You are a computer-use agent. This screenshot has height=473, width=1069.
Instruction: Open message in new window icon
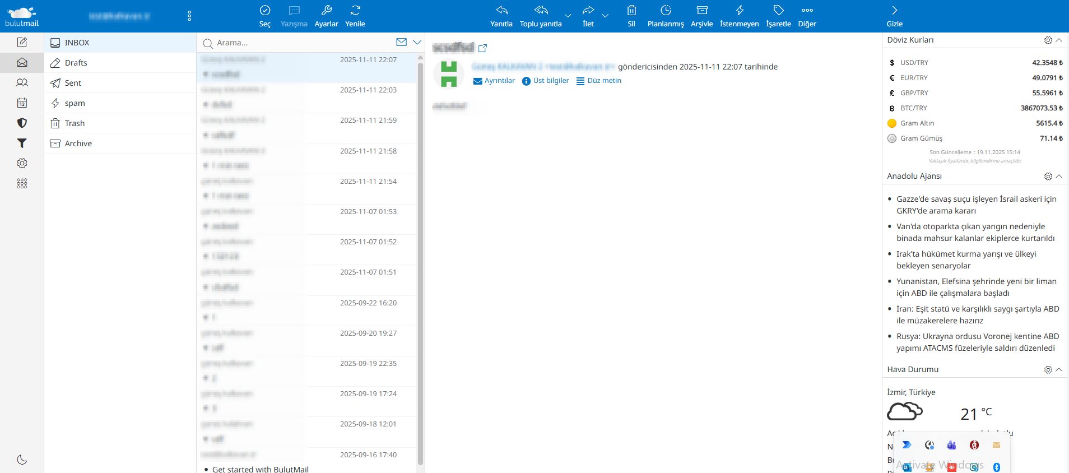click(482, 48)
